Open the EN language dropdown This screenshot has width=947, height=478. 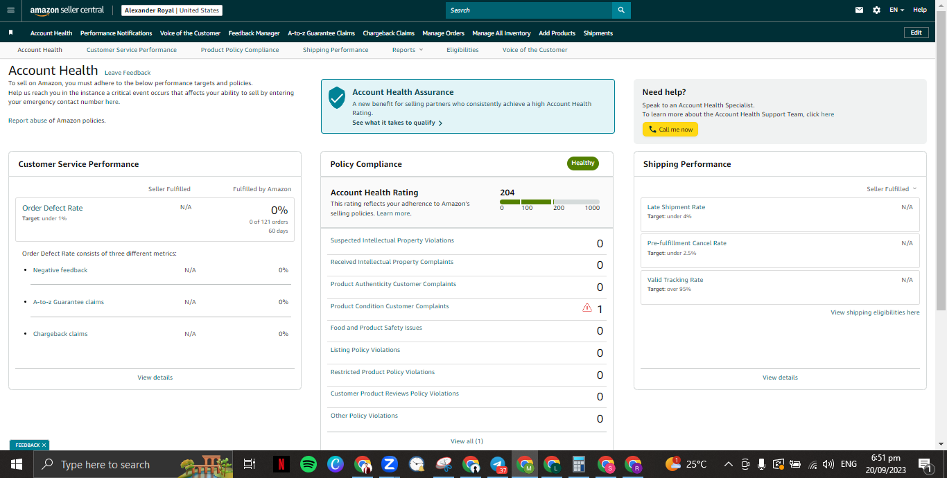click(x=897, y=10)
